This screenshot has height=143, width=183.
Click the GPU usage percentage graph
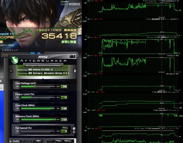click(x=133, y=47)
